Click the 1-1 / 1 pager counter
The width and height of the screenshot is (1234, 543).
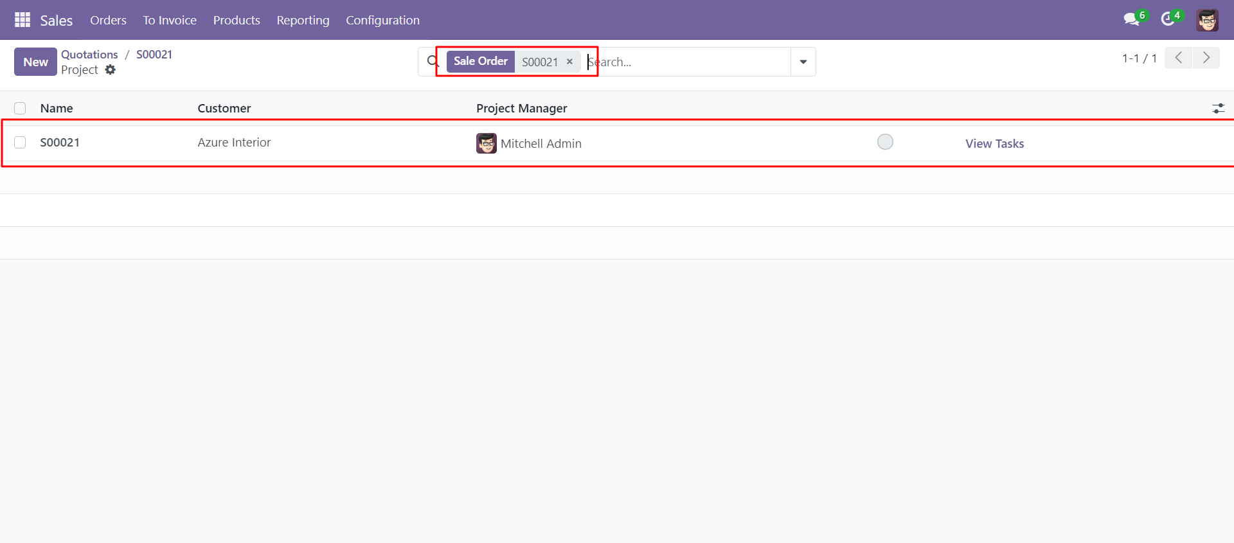coord(1140,58)
